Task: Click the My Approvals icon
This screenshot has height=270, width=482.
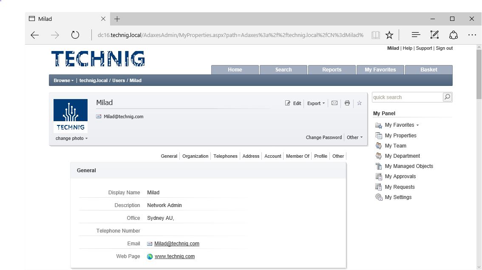Action: (x=378, y=176)
